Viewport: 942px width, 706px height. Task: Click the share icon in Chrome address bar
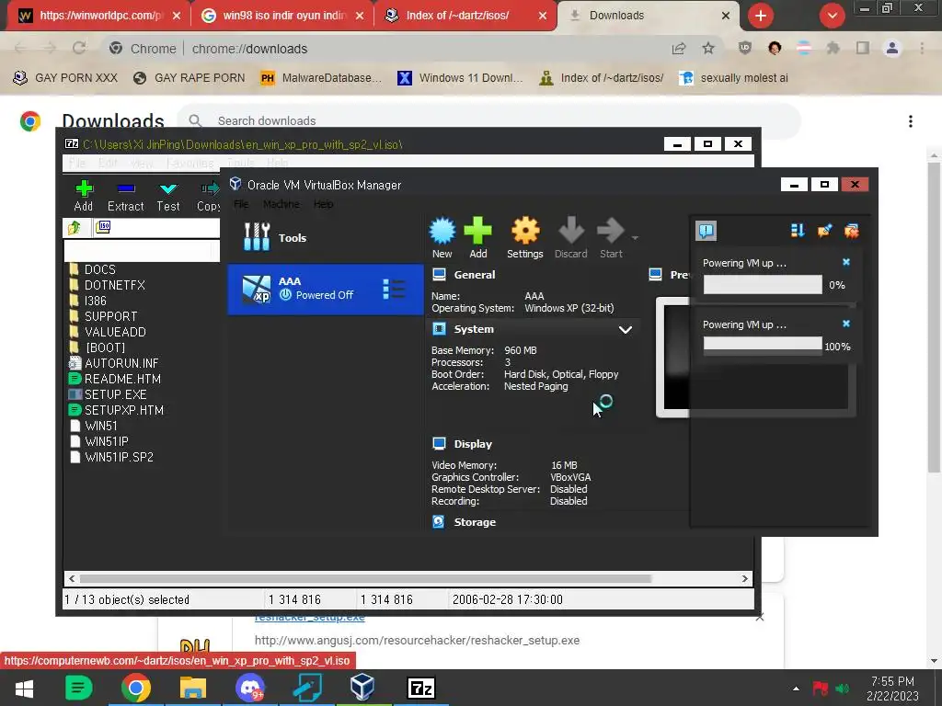pos(679,48)
